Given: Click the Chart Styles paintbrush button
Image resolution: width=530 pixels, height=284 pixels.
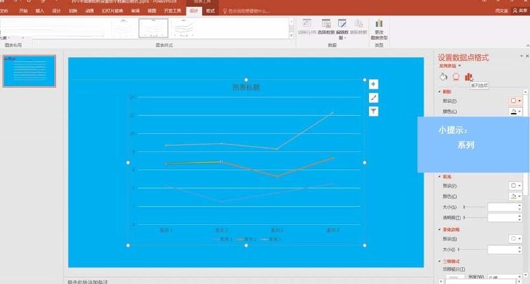Looking at the screenshot, I should [373, 98].
